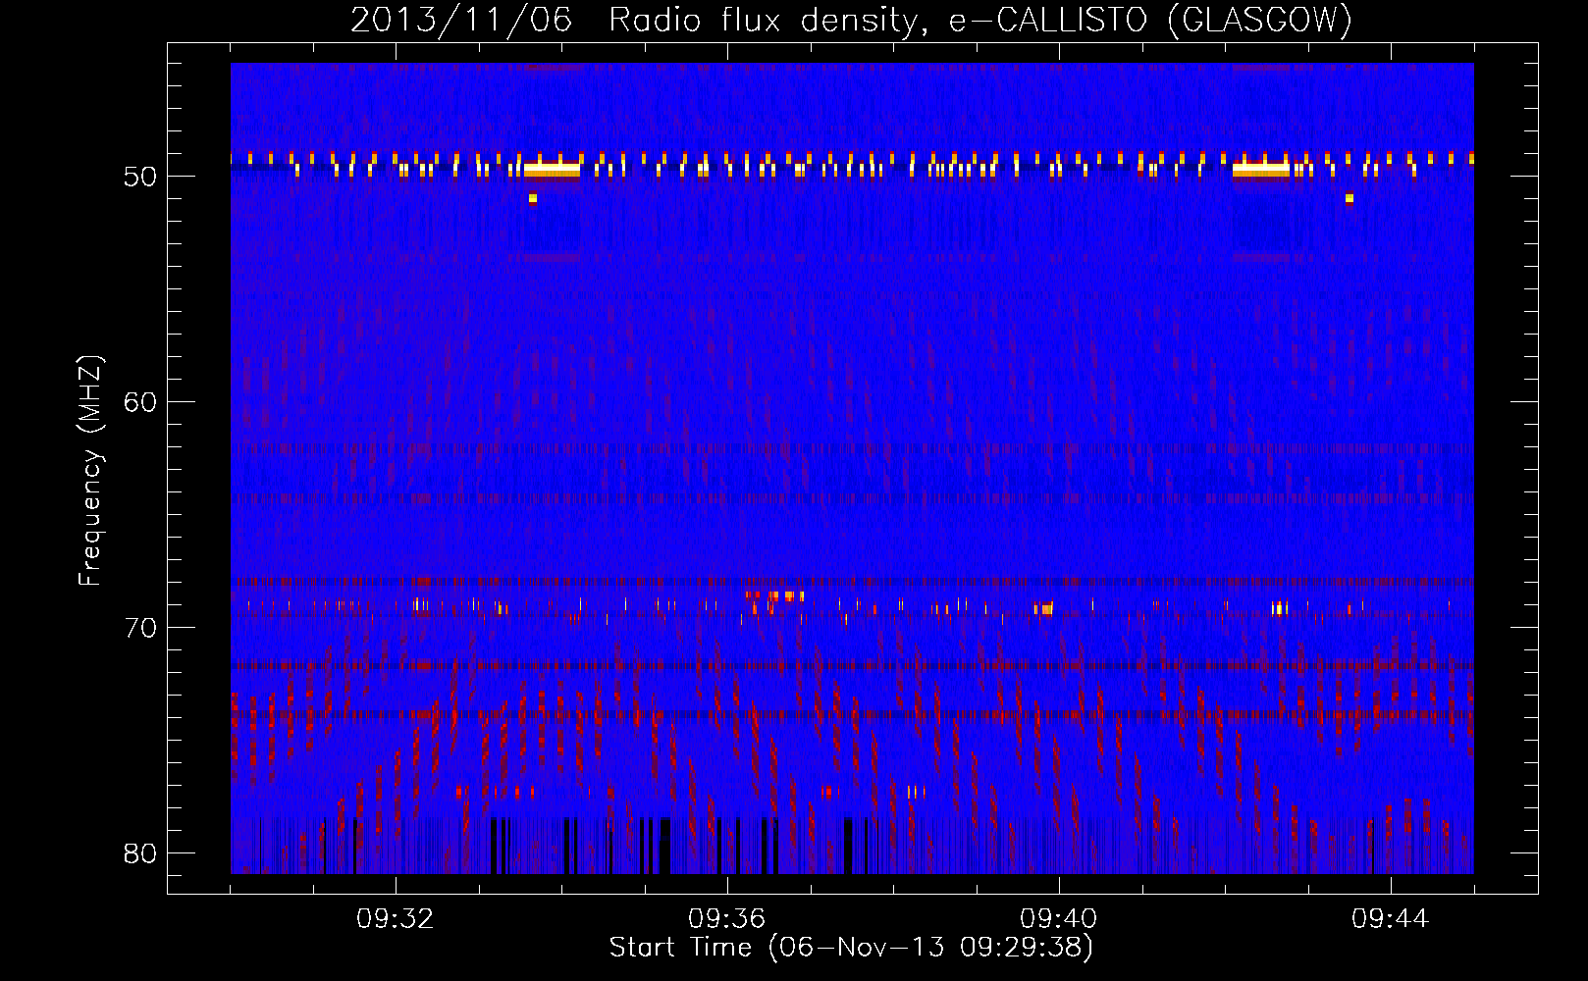Click the '09:36' time tick label

(x=727, y=919)
